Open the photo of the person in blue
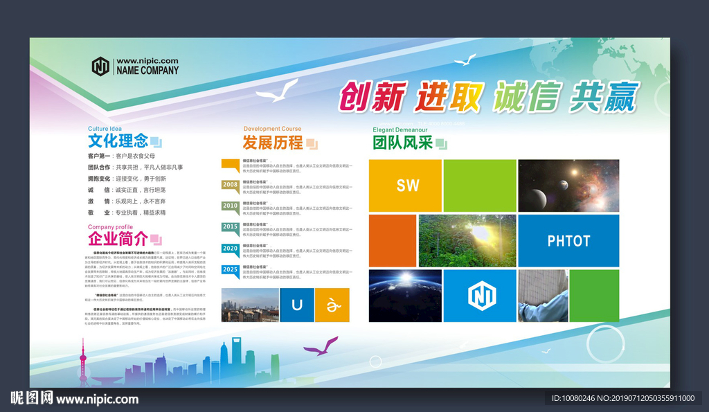Viewport: 709px width, 412px height. coord(543,296)
